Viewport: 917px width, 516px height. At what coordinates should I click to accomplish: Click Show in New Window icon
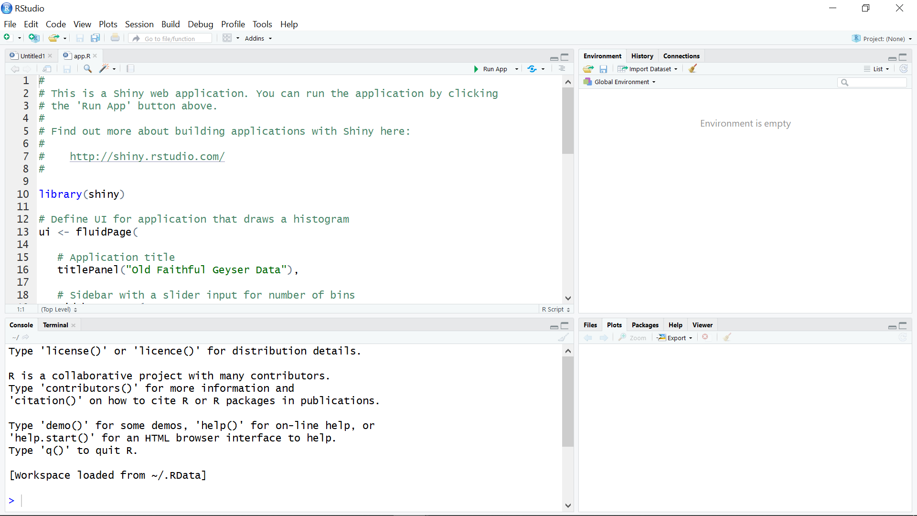47,69
